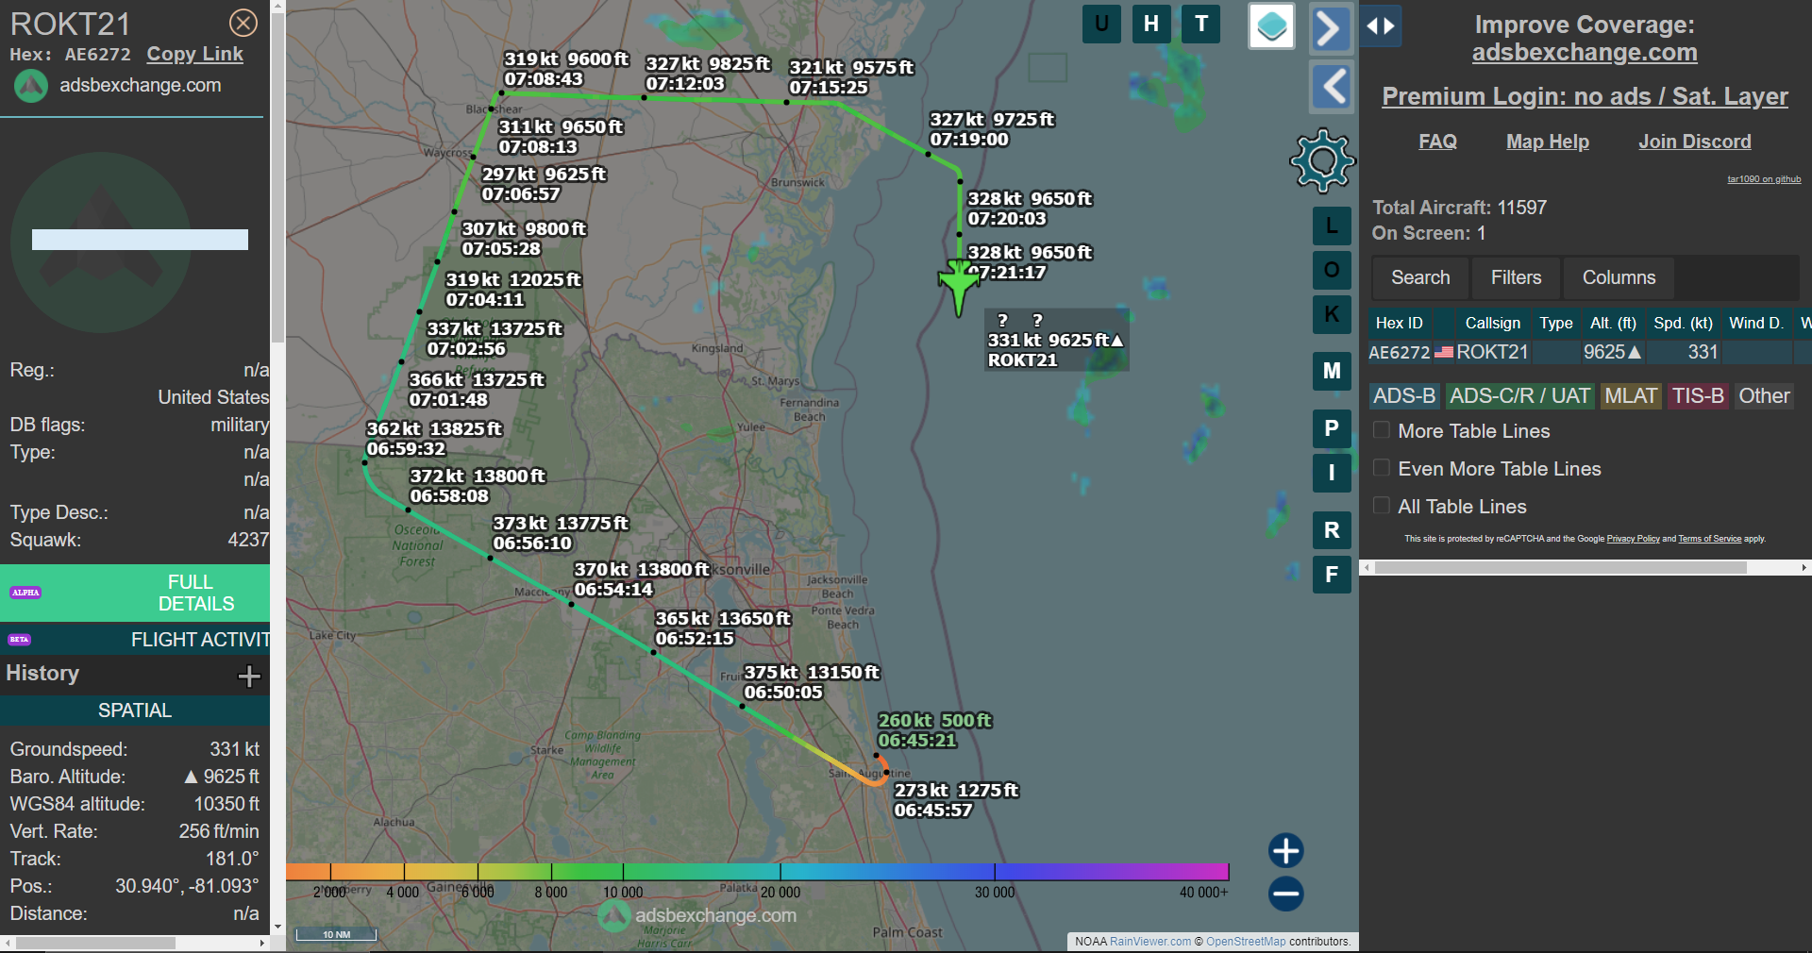
Task: Open the Filters tab
Action: pos(1516,277)
